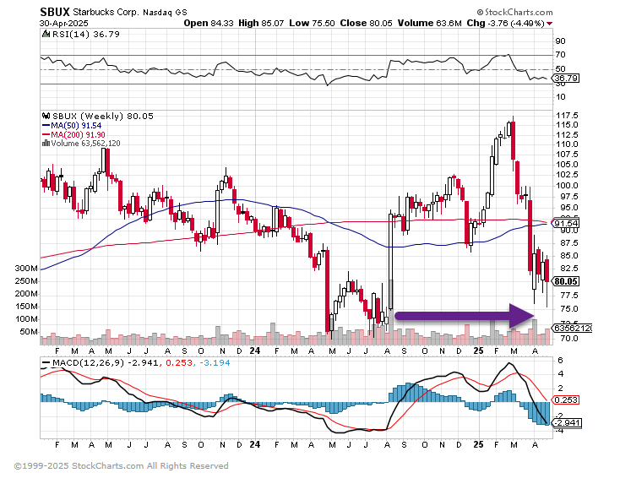Click the -2.941 MACD value tag

pyautogui.click(x=567, y=423)
